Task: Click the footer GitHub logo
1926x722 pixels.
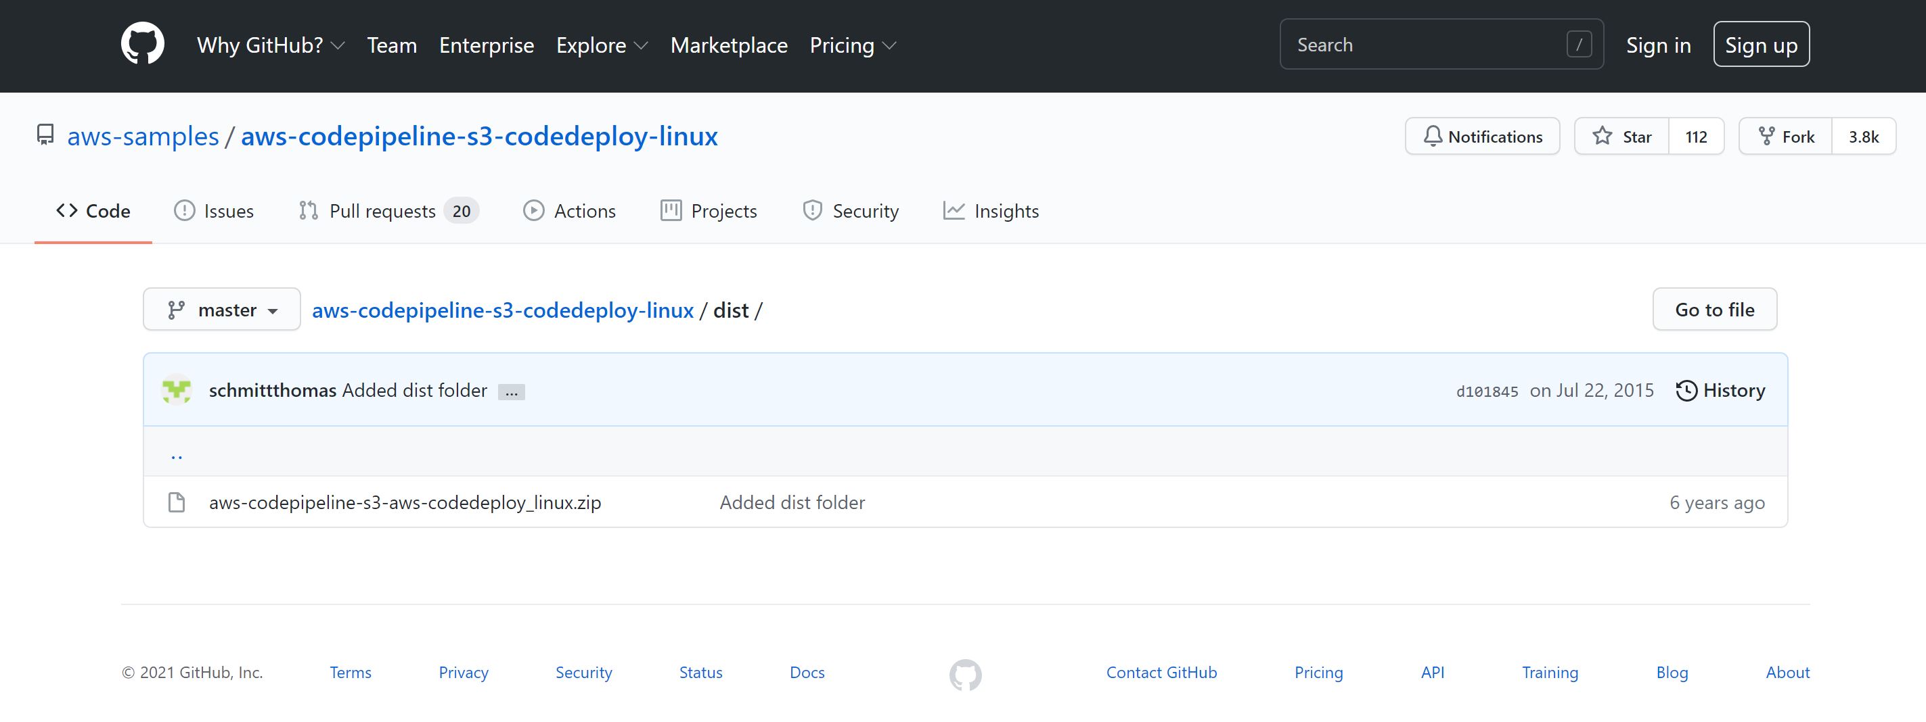Action: (965, 675)
